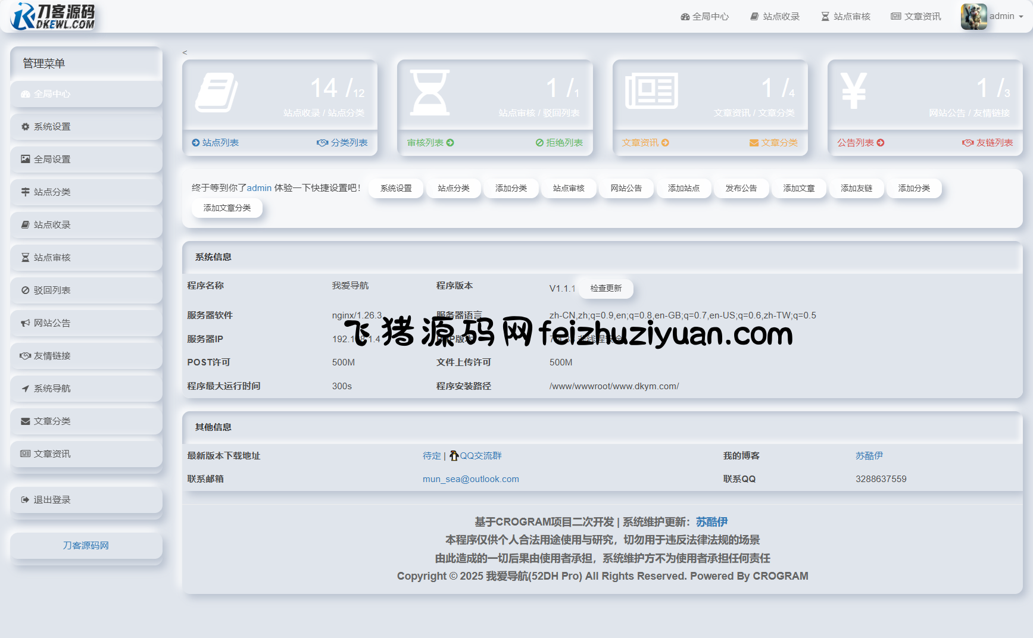Click the hourglass icon in review card
Image resolution: width=1033 pixels, height=638 pixels.
tap(430, 93)
